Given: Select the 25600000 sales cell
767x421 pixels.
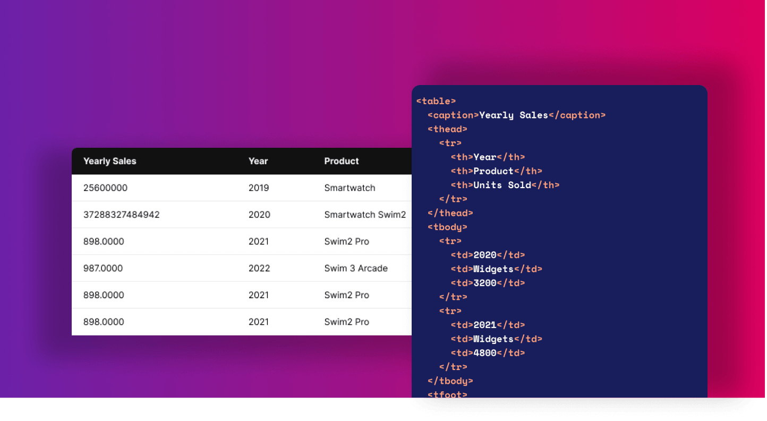Looking at the screenshot, I should coord(105,188).
